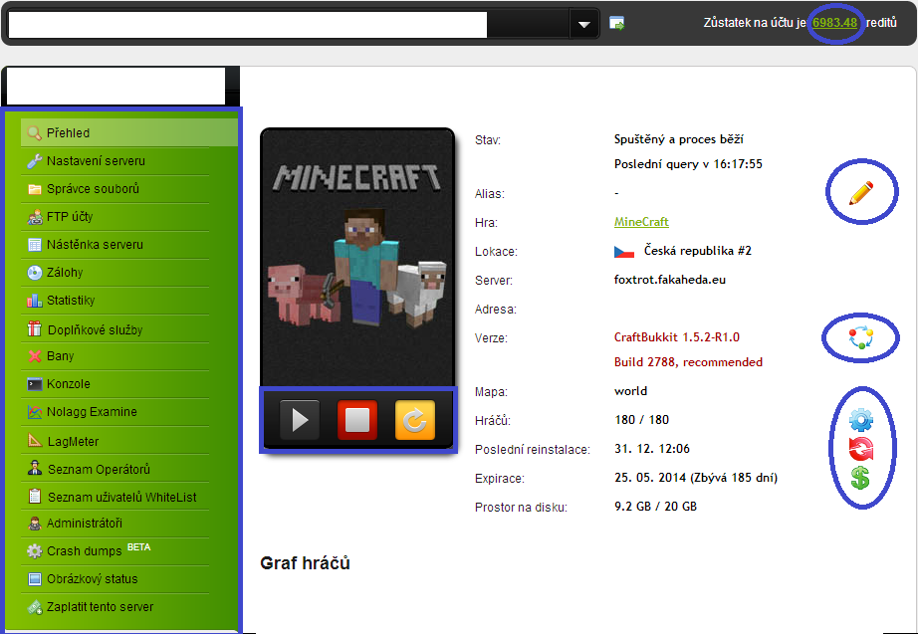Click the bar chart icon beside Statistiky

click(x=35, y=301)
